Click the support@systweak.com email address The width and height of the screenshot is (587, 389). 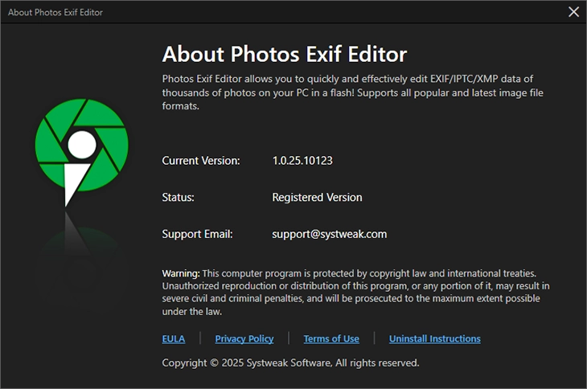330,234
